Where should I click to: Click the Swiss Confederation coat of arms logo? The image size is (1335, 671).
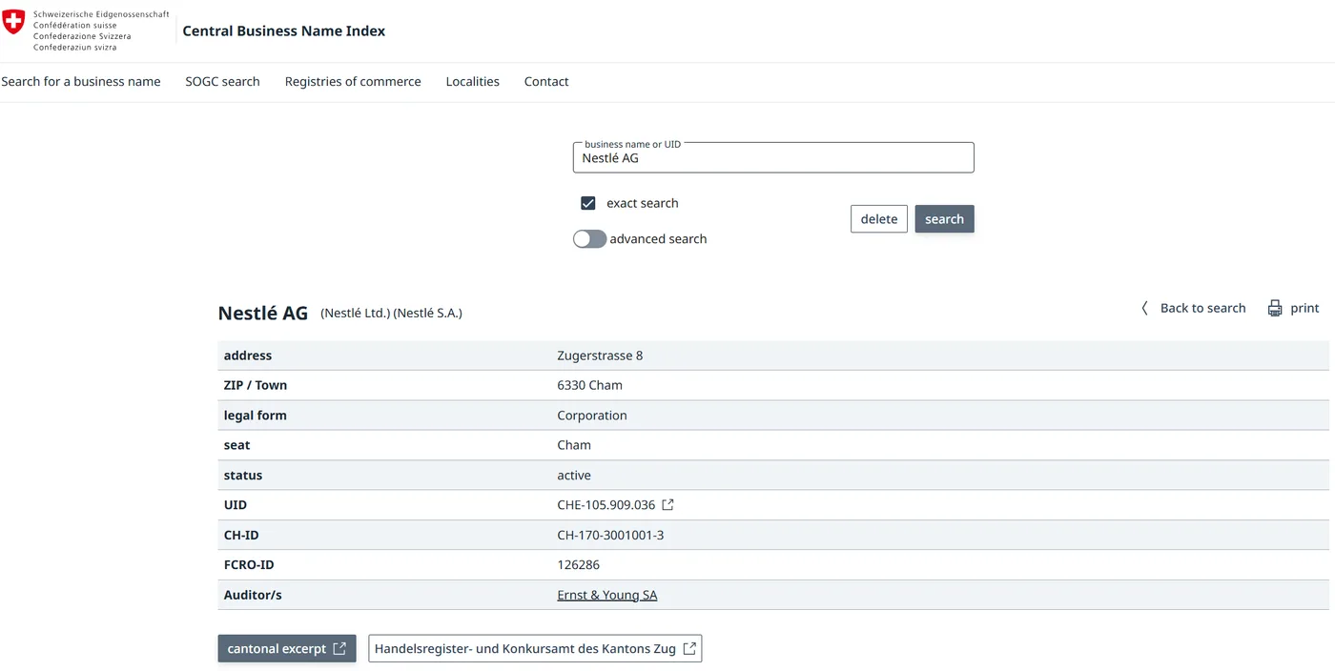click(13, 22)
